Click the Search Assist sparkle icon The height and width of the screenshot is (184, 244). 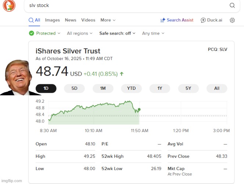(163, 20)
